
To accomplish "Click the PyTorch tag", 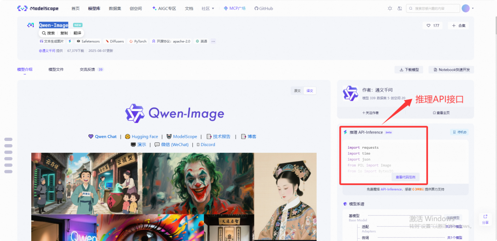I will (138, 41).
